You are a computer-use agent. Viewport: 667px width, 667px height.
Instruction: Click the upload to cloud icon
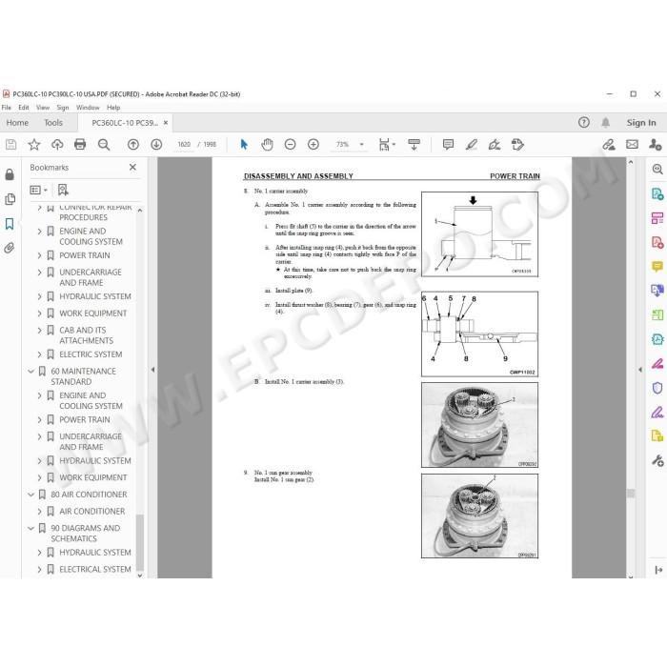[57, 145]
